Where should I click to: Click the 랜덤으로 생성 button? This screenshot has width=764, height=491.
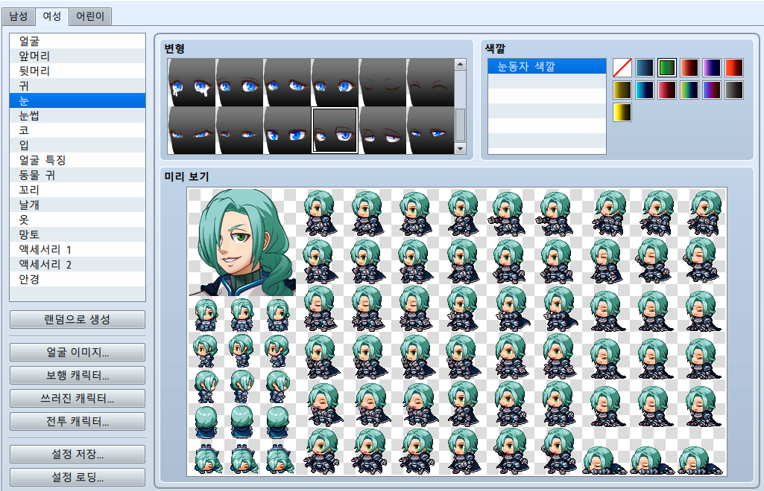tap(78, 319)
